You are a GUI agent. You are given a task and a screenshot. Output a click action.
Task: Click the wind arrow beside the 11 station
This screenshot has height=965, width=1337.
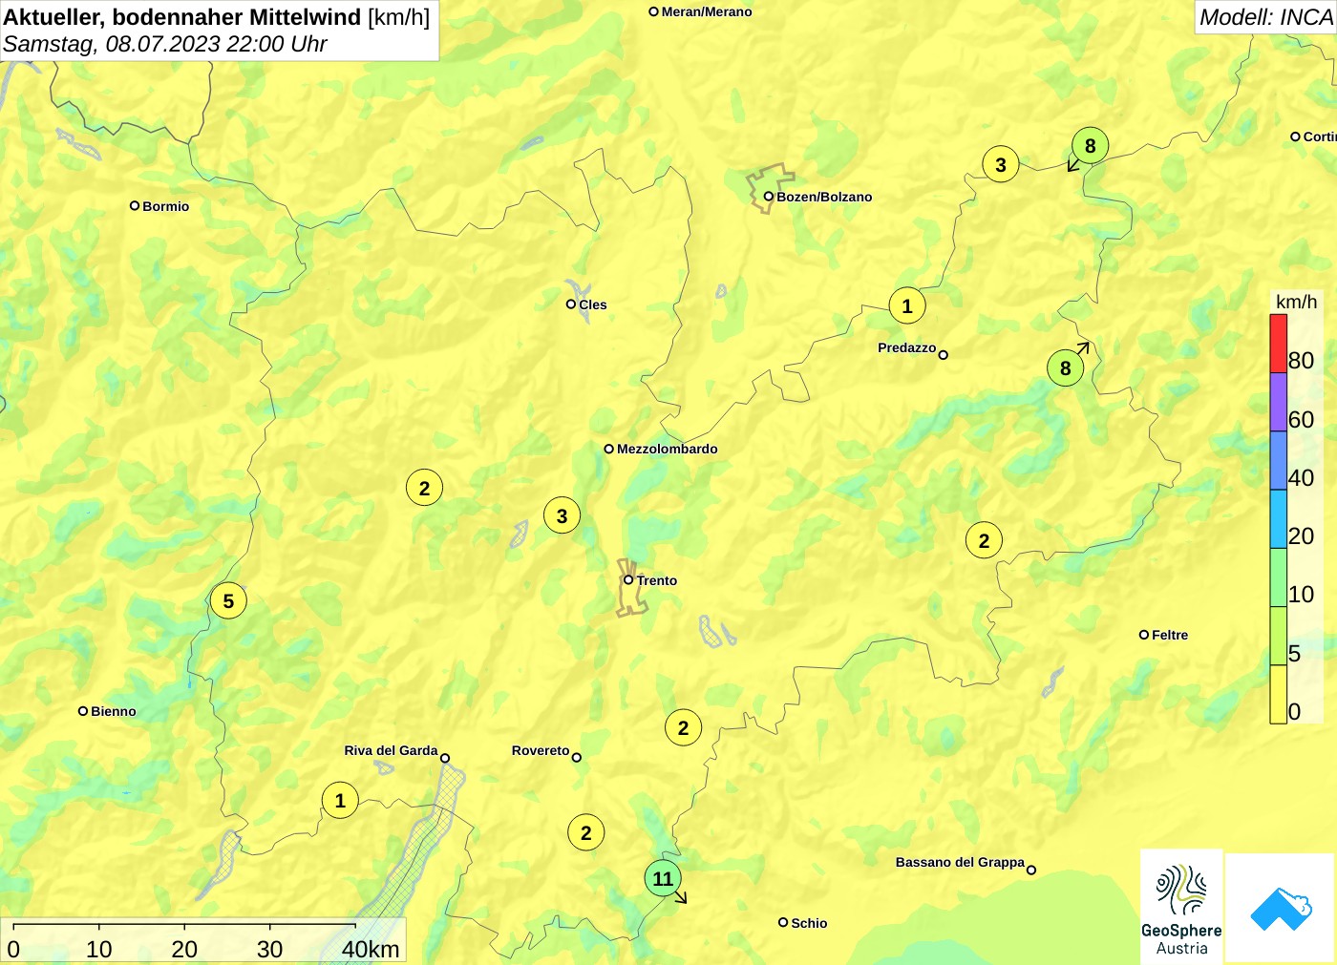click(681, 897)
